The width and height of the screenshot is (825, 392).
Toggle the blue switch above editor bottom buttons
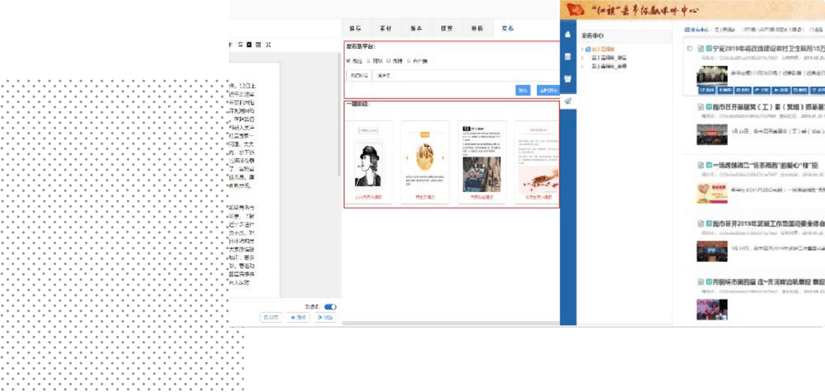click(330, 306)
